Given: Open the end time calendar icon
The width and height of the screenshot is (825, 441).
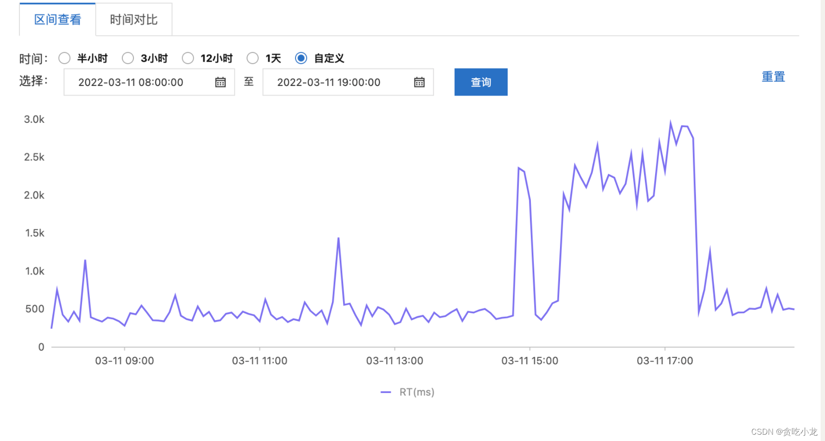Looking at the screenshot, I should 419,82.
